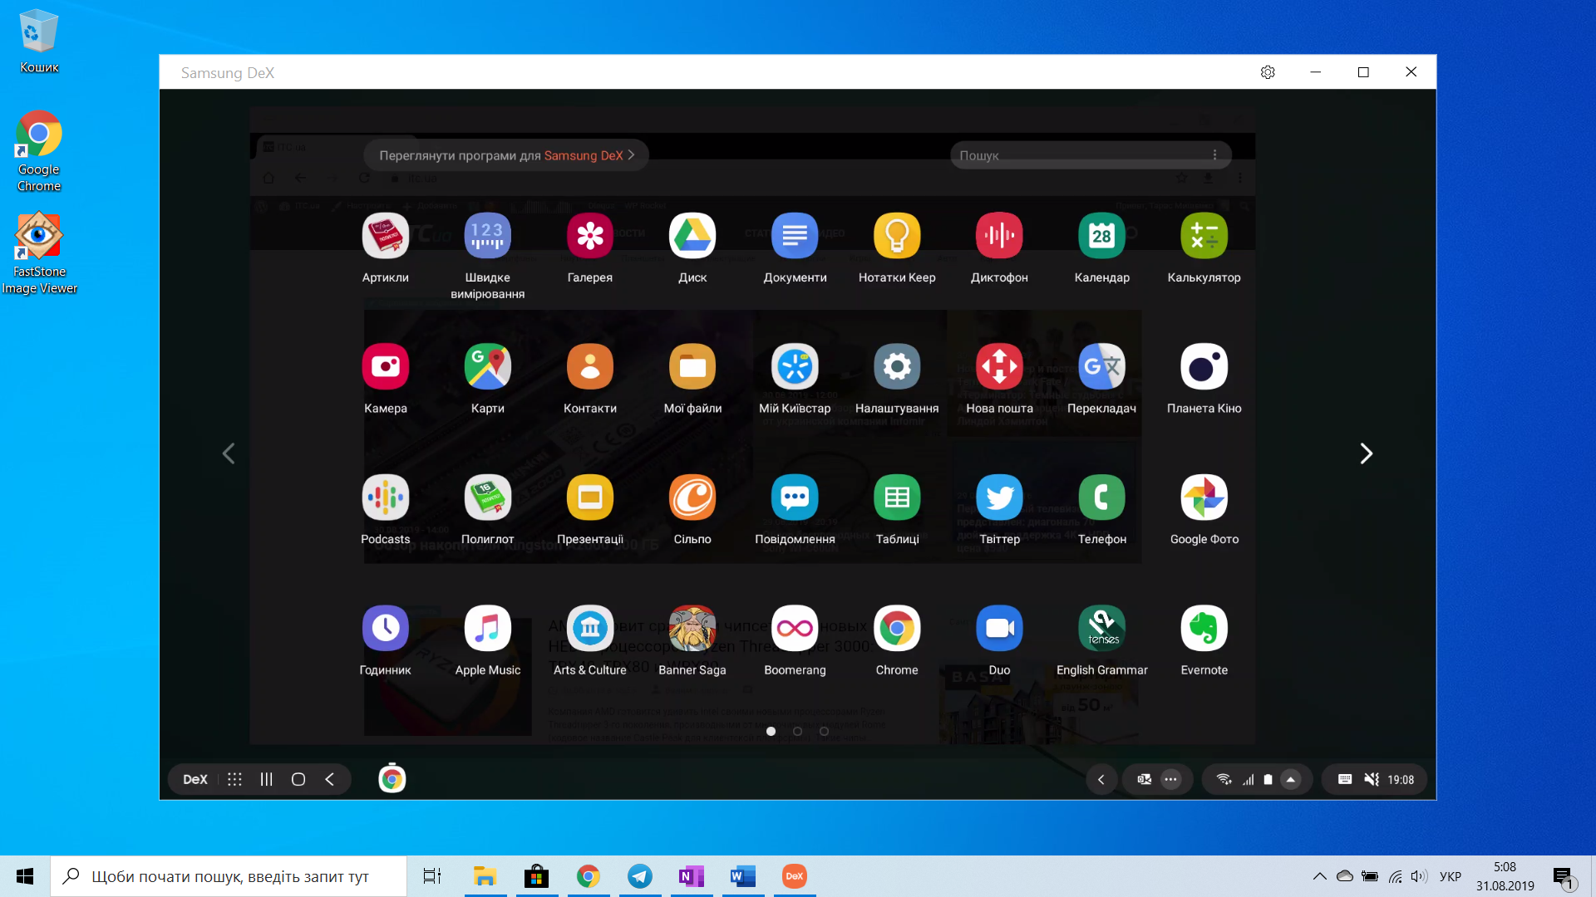The image size is (1596, 897).
Task: Open the Нова пошта app
Action: (999, 366)
